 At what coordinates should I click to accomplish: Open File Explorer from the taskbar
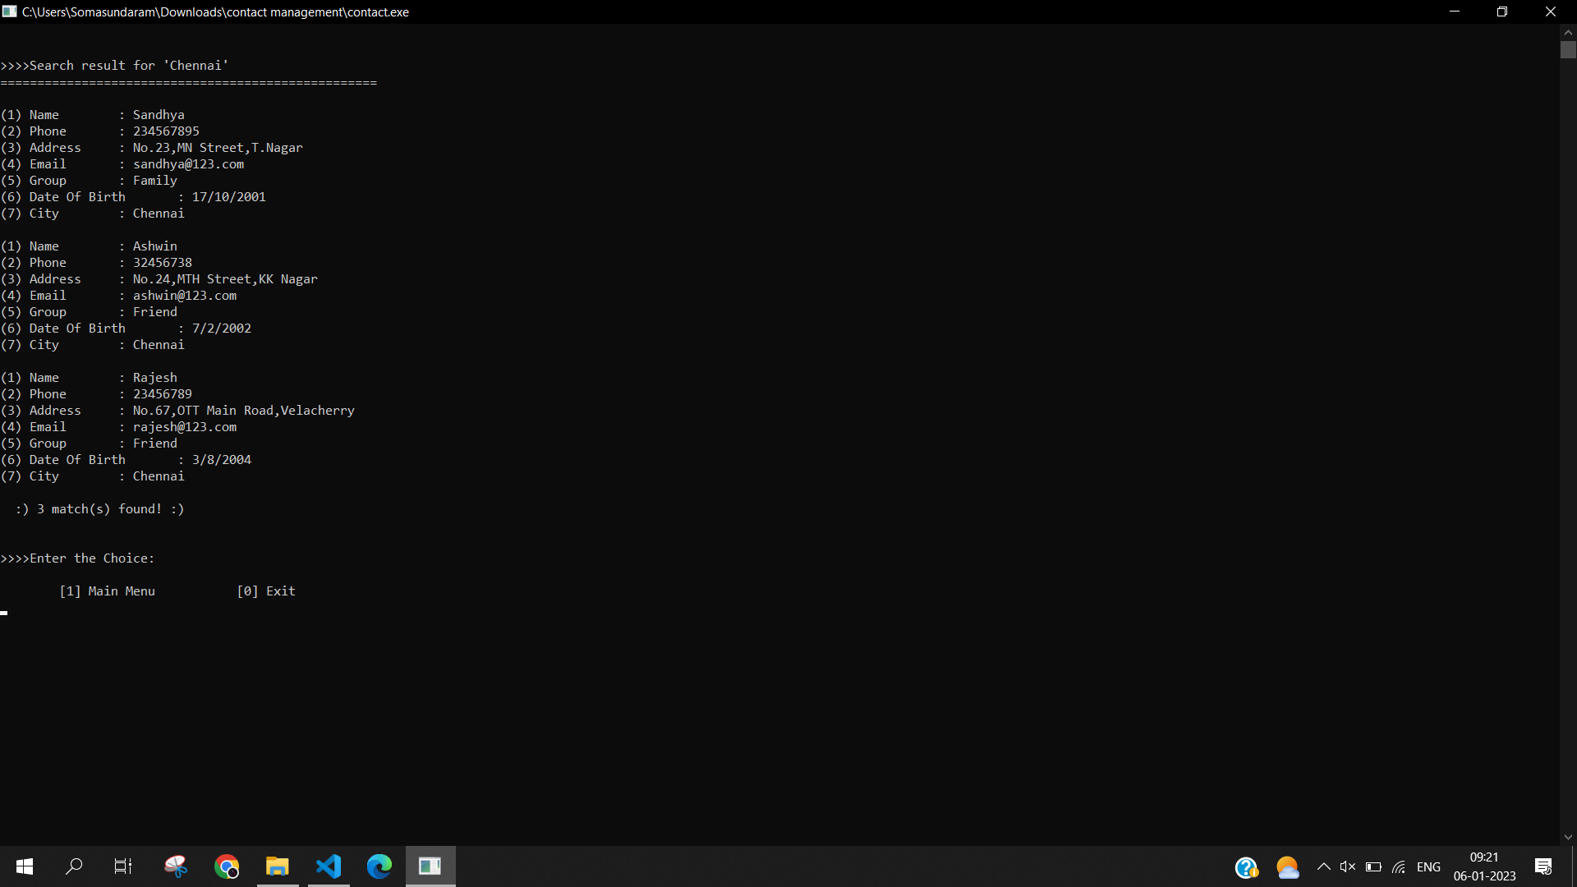point(278,866)
